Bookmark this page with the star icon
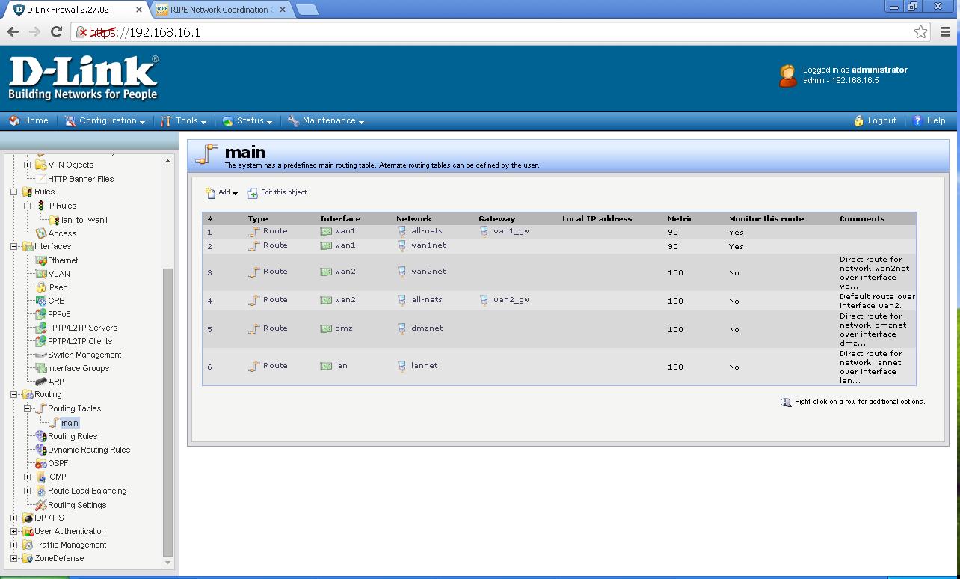Screen dimensions: 960x579 (x=920, y=31)
